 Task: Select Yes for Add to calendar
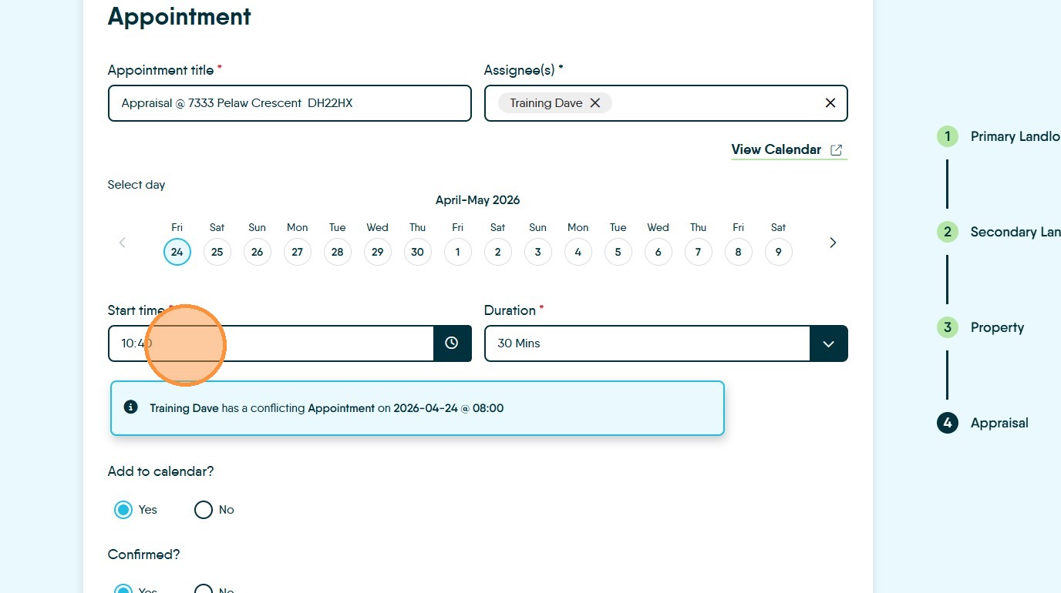tap(123, 510)
